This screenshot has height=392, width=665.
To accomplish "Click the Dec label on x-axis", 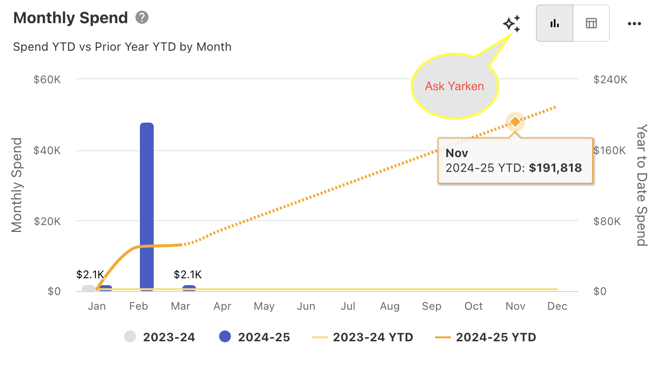I will coord(557,306).
